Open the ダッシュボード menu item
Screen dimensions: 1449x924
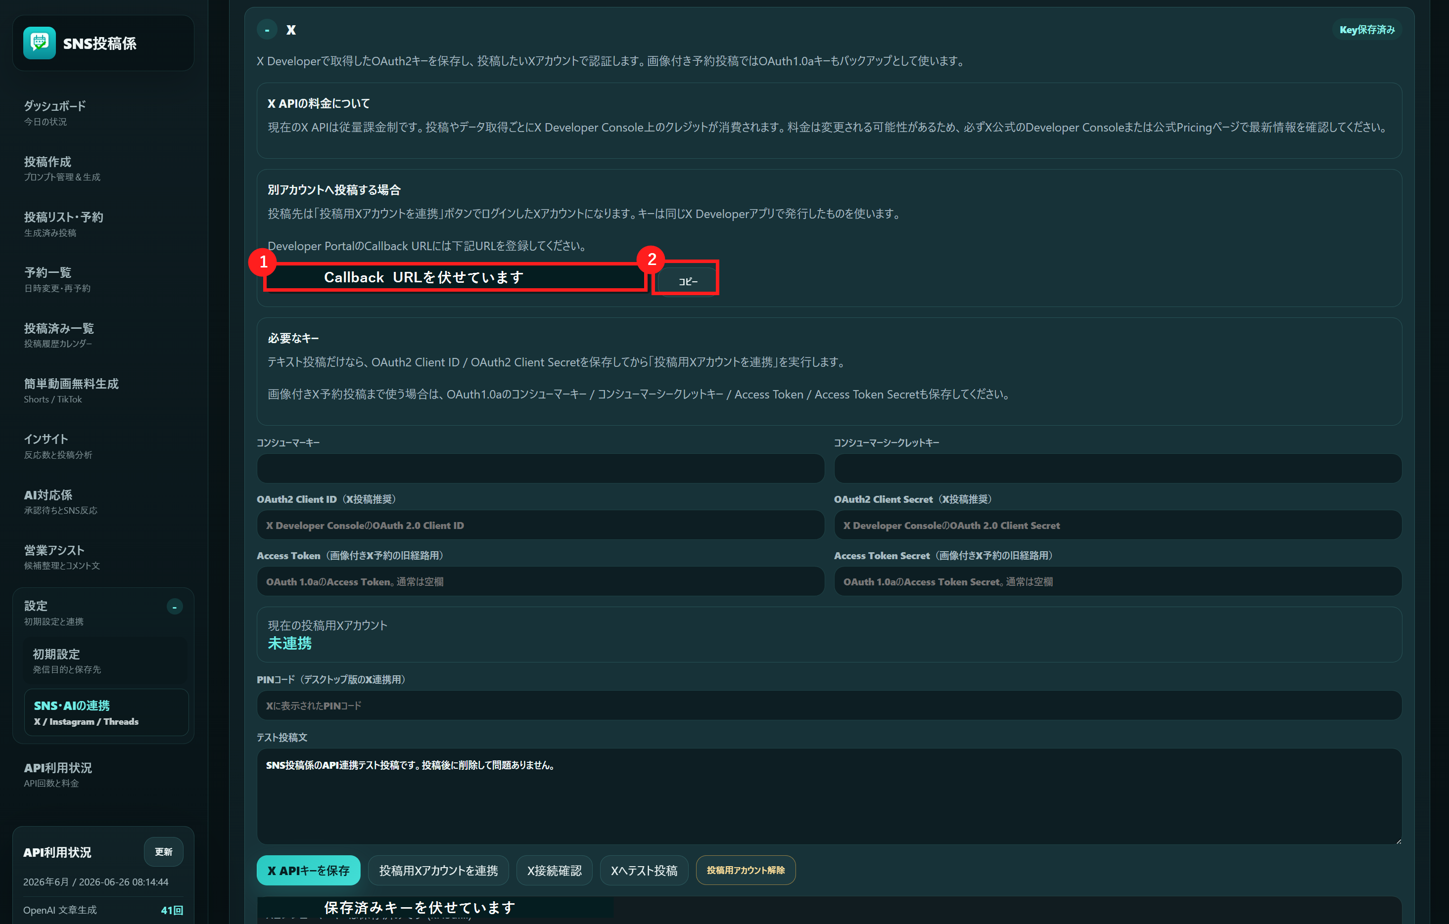103,112
